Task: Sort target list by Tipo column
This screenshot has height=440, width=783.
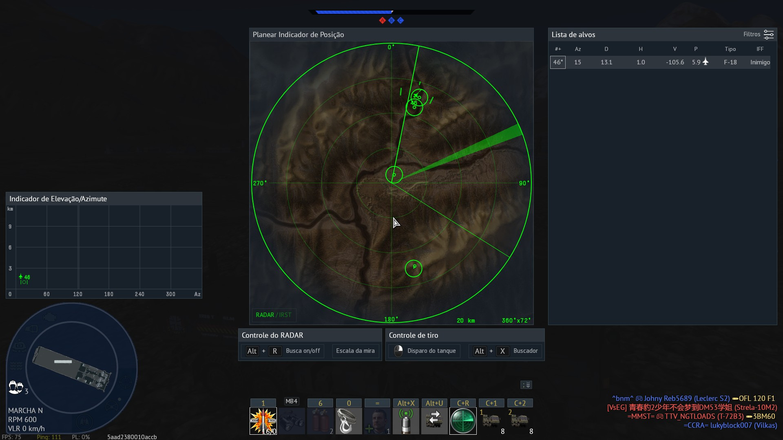Action: coord(730,49)
